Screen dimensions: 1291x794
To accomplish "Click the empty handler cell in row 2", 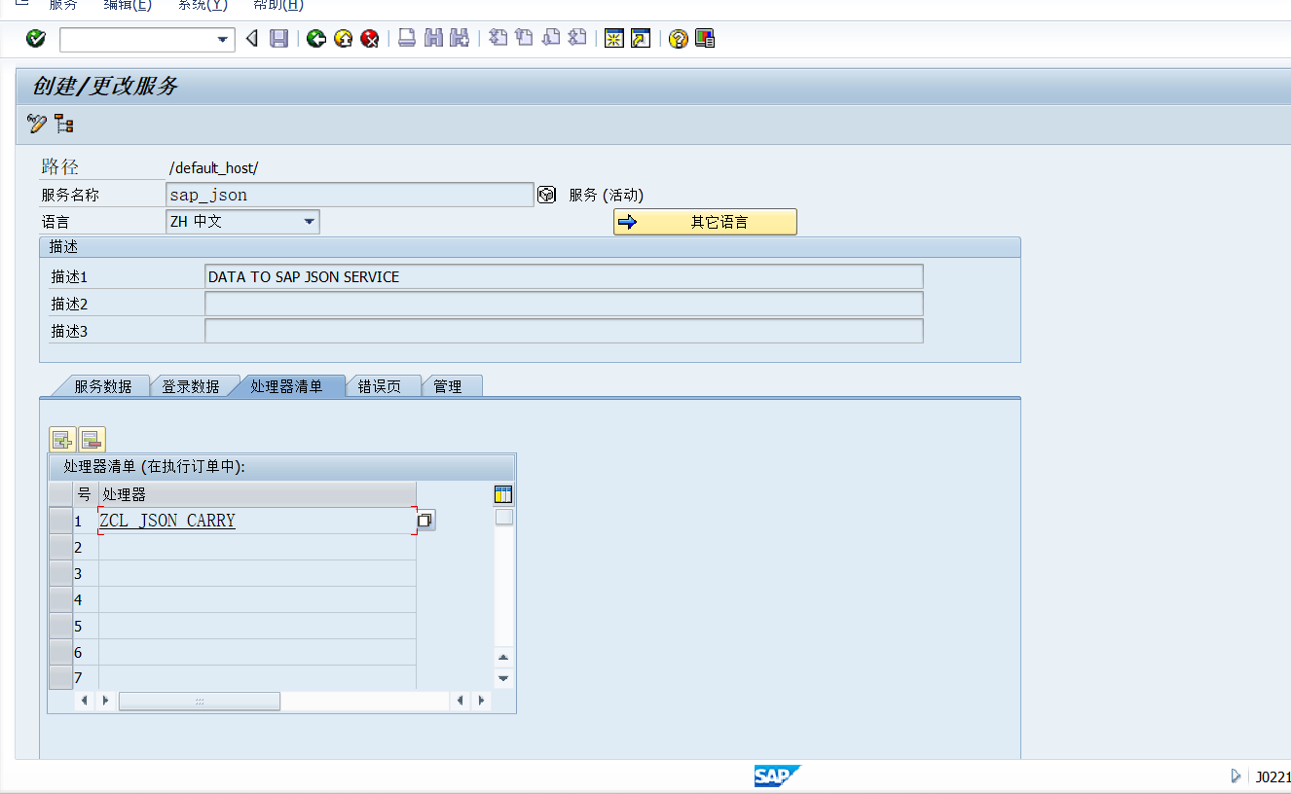I will [x=257, y=547].
